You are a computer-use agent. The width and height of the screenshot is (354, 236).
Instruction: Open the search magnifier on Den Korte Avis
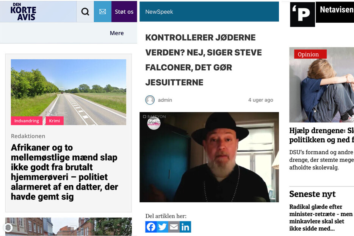(85, 11)
